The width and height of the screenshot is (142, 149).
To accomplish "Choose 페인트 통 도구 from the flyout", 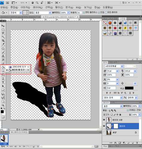I will click(18, 70).
